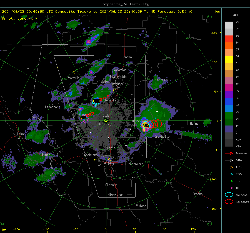The width and height of the screenshot is (250, 233).
Task: Click the Hanna city label
Action: pos(194,124)
